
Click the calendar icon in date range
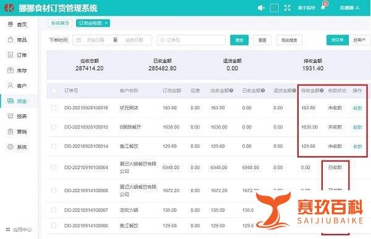79,40
